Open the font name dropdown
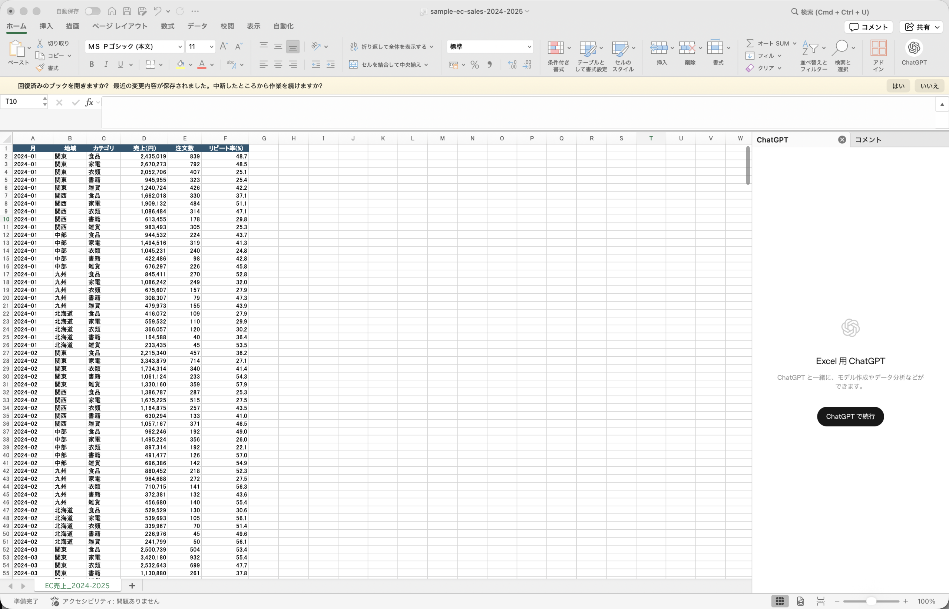 180,47
